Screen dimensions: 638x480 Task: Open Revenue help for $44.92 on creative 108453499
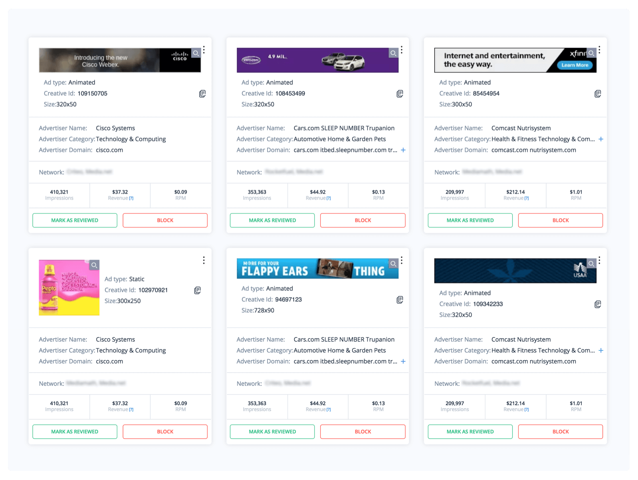(329, 198)
